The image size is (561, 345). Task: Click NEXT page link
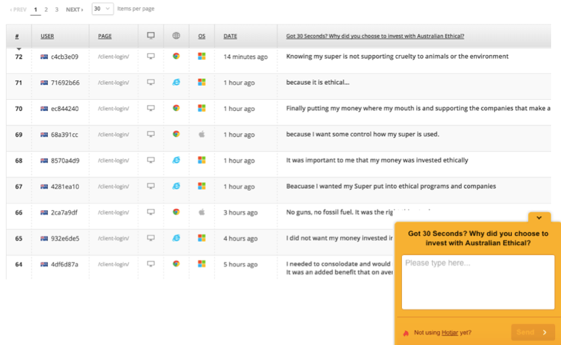74,10
